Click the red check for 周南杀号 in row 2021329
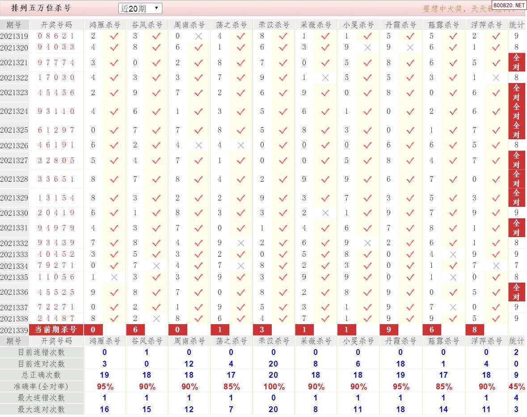This screenshot has width=527, height=417. point(198,198)
